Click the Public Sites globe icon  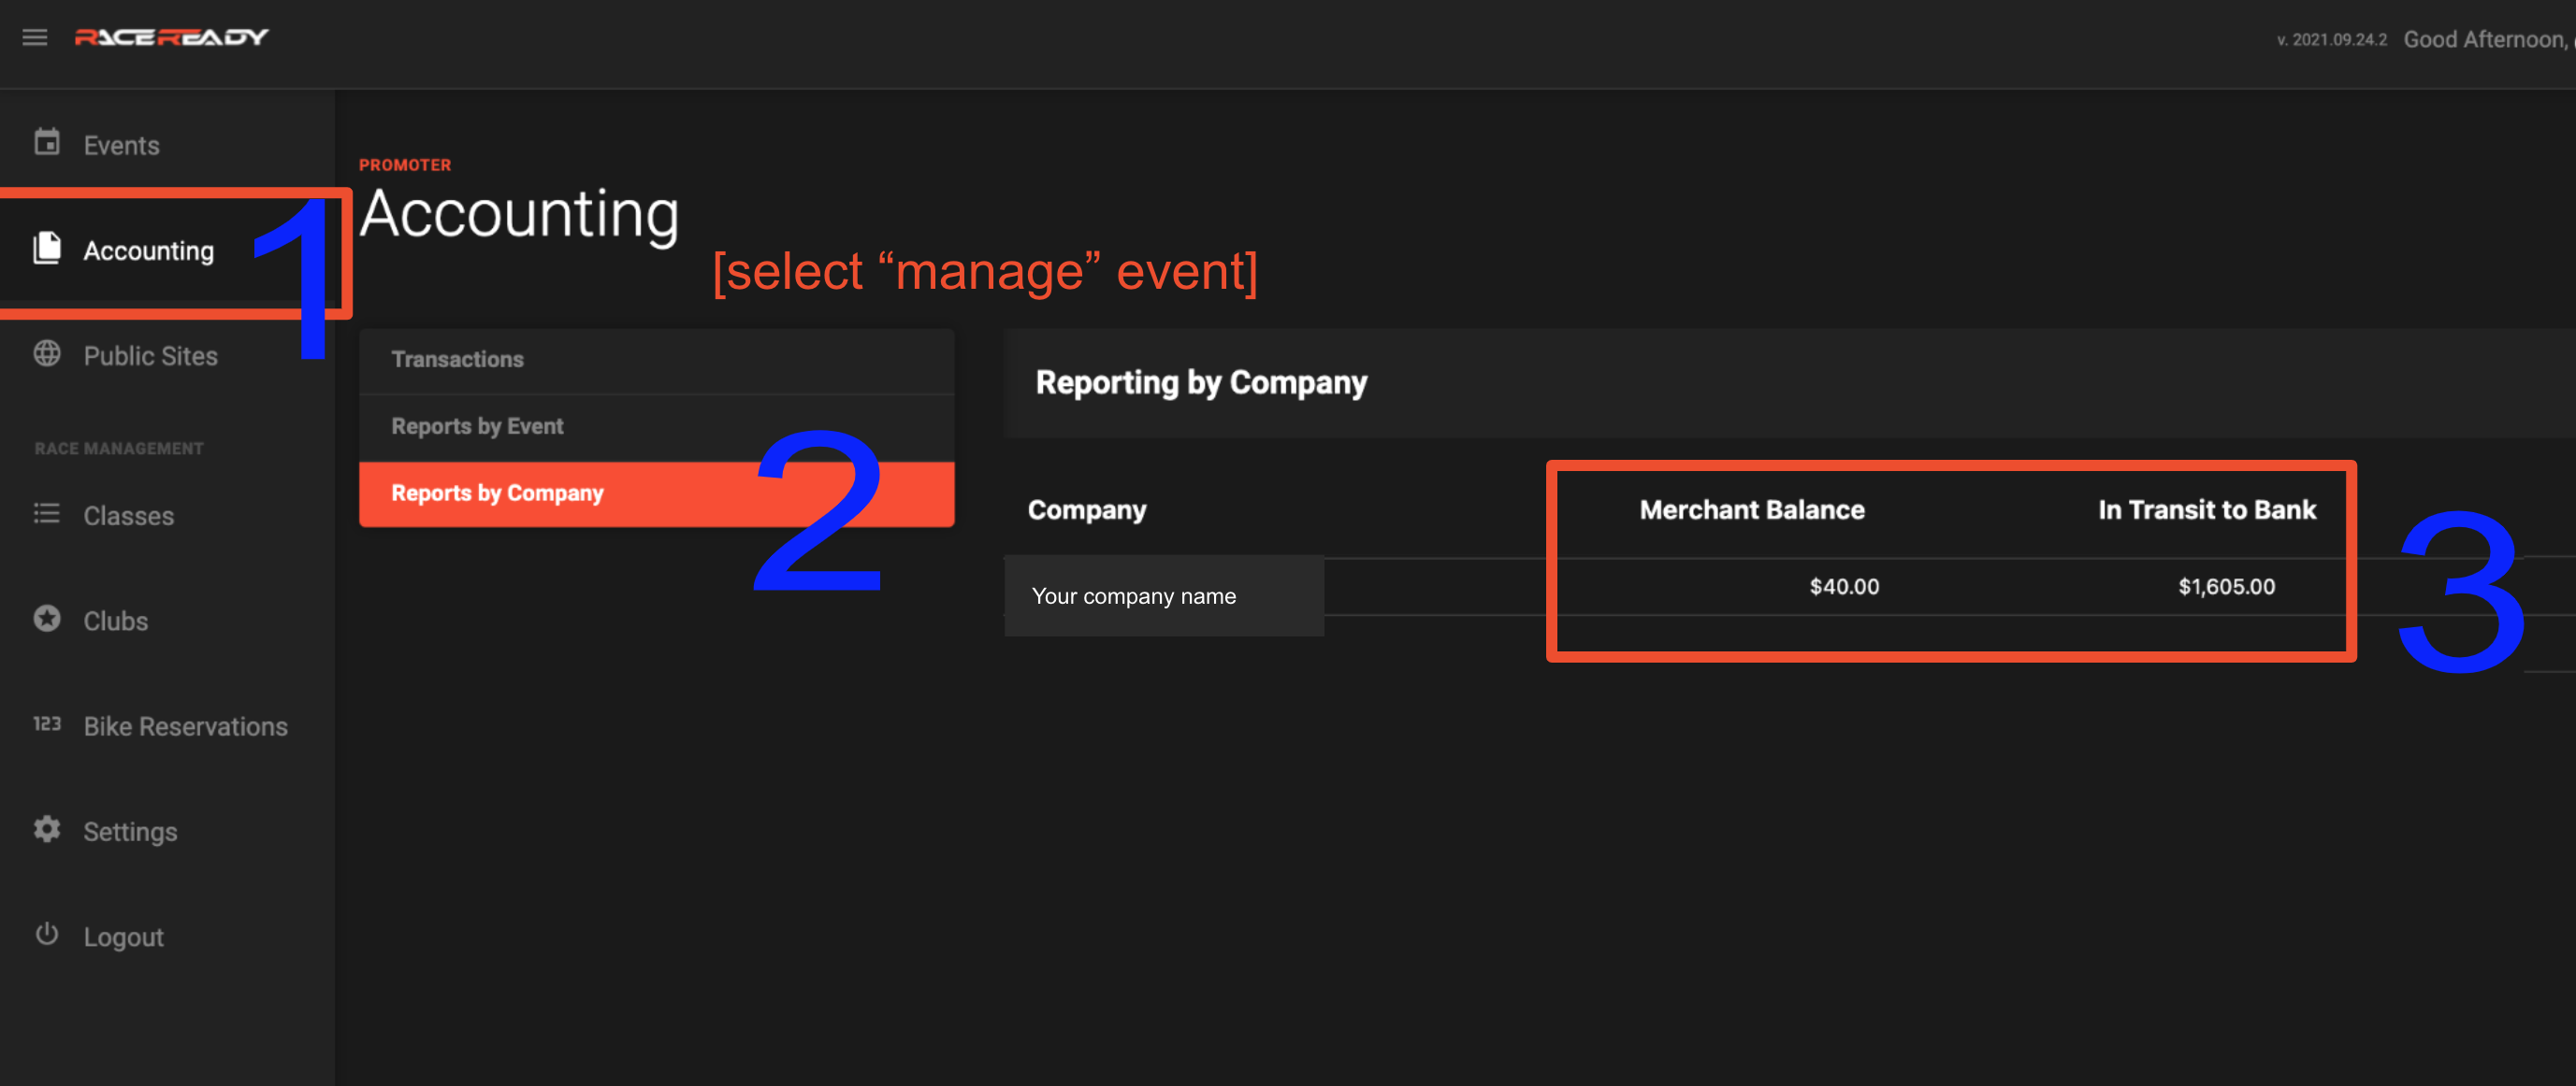pos(47,353)
